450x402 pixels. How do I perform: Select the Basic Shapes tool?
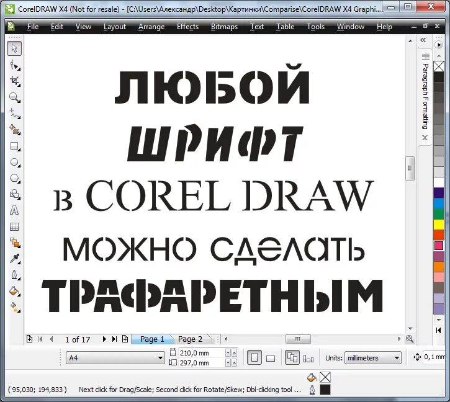[14, 194]
